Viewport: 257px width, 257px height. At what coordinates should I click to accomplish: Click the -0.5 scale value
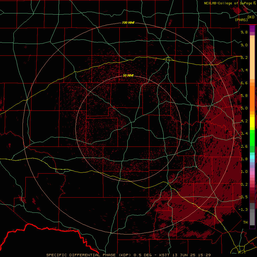click(243, 197)
